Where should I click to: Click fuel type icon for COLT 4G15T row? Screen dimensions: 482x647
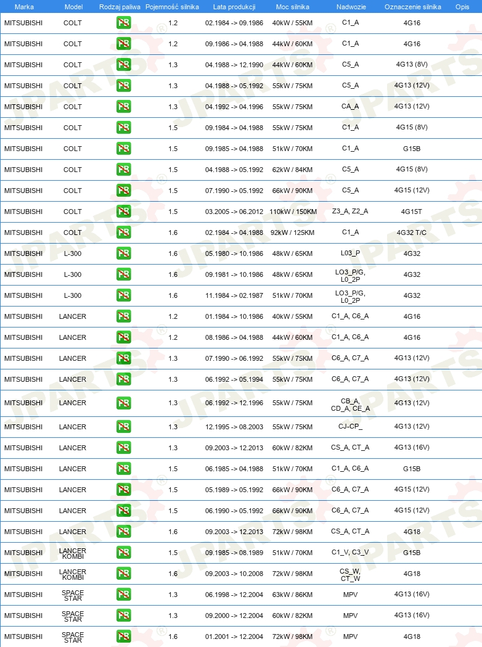click(124, 212)
